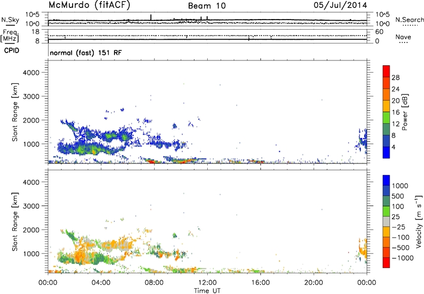Click the 'N.Sky' legend label

click(x=10, y=20)
